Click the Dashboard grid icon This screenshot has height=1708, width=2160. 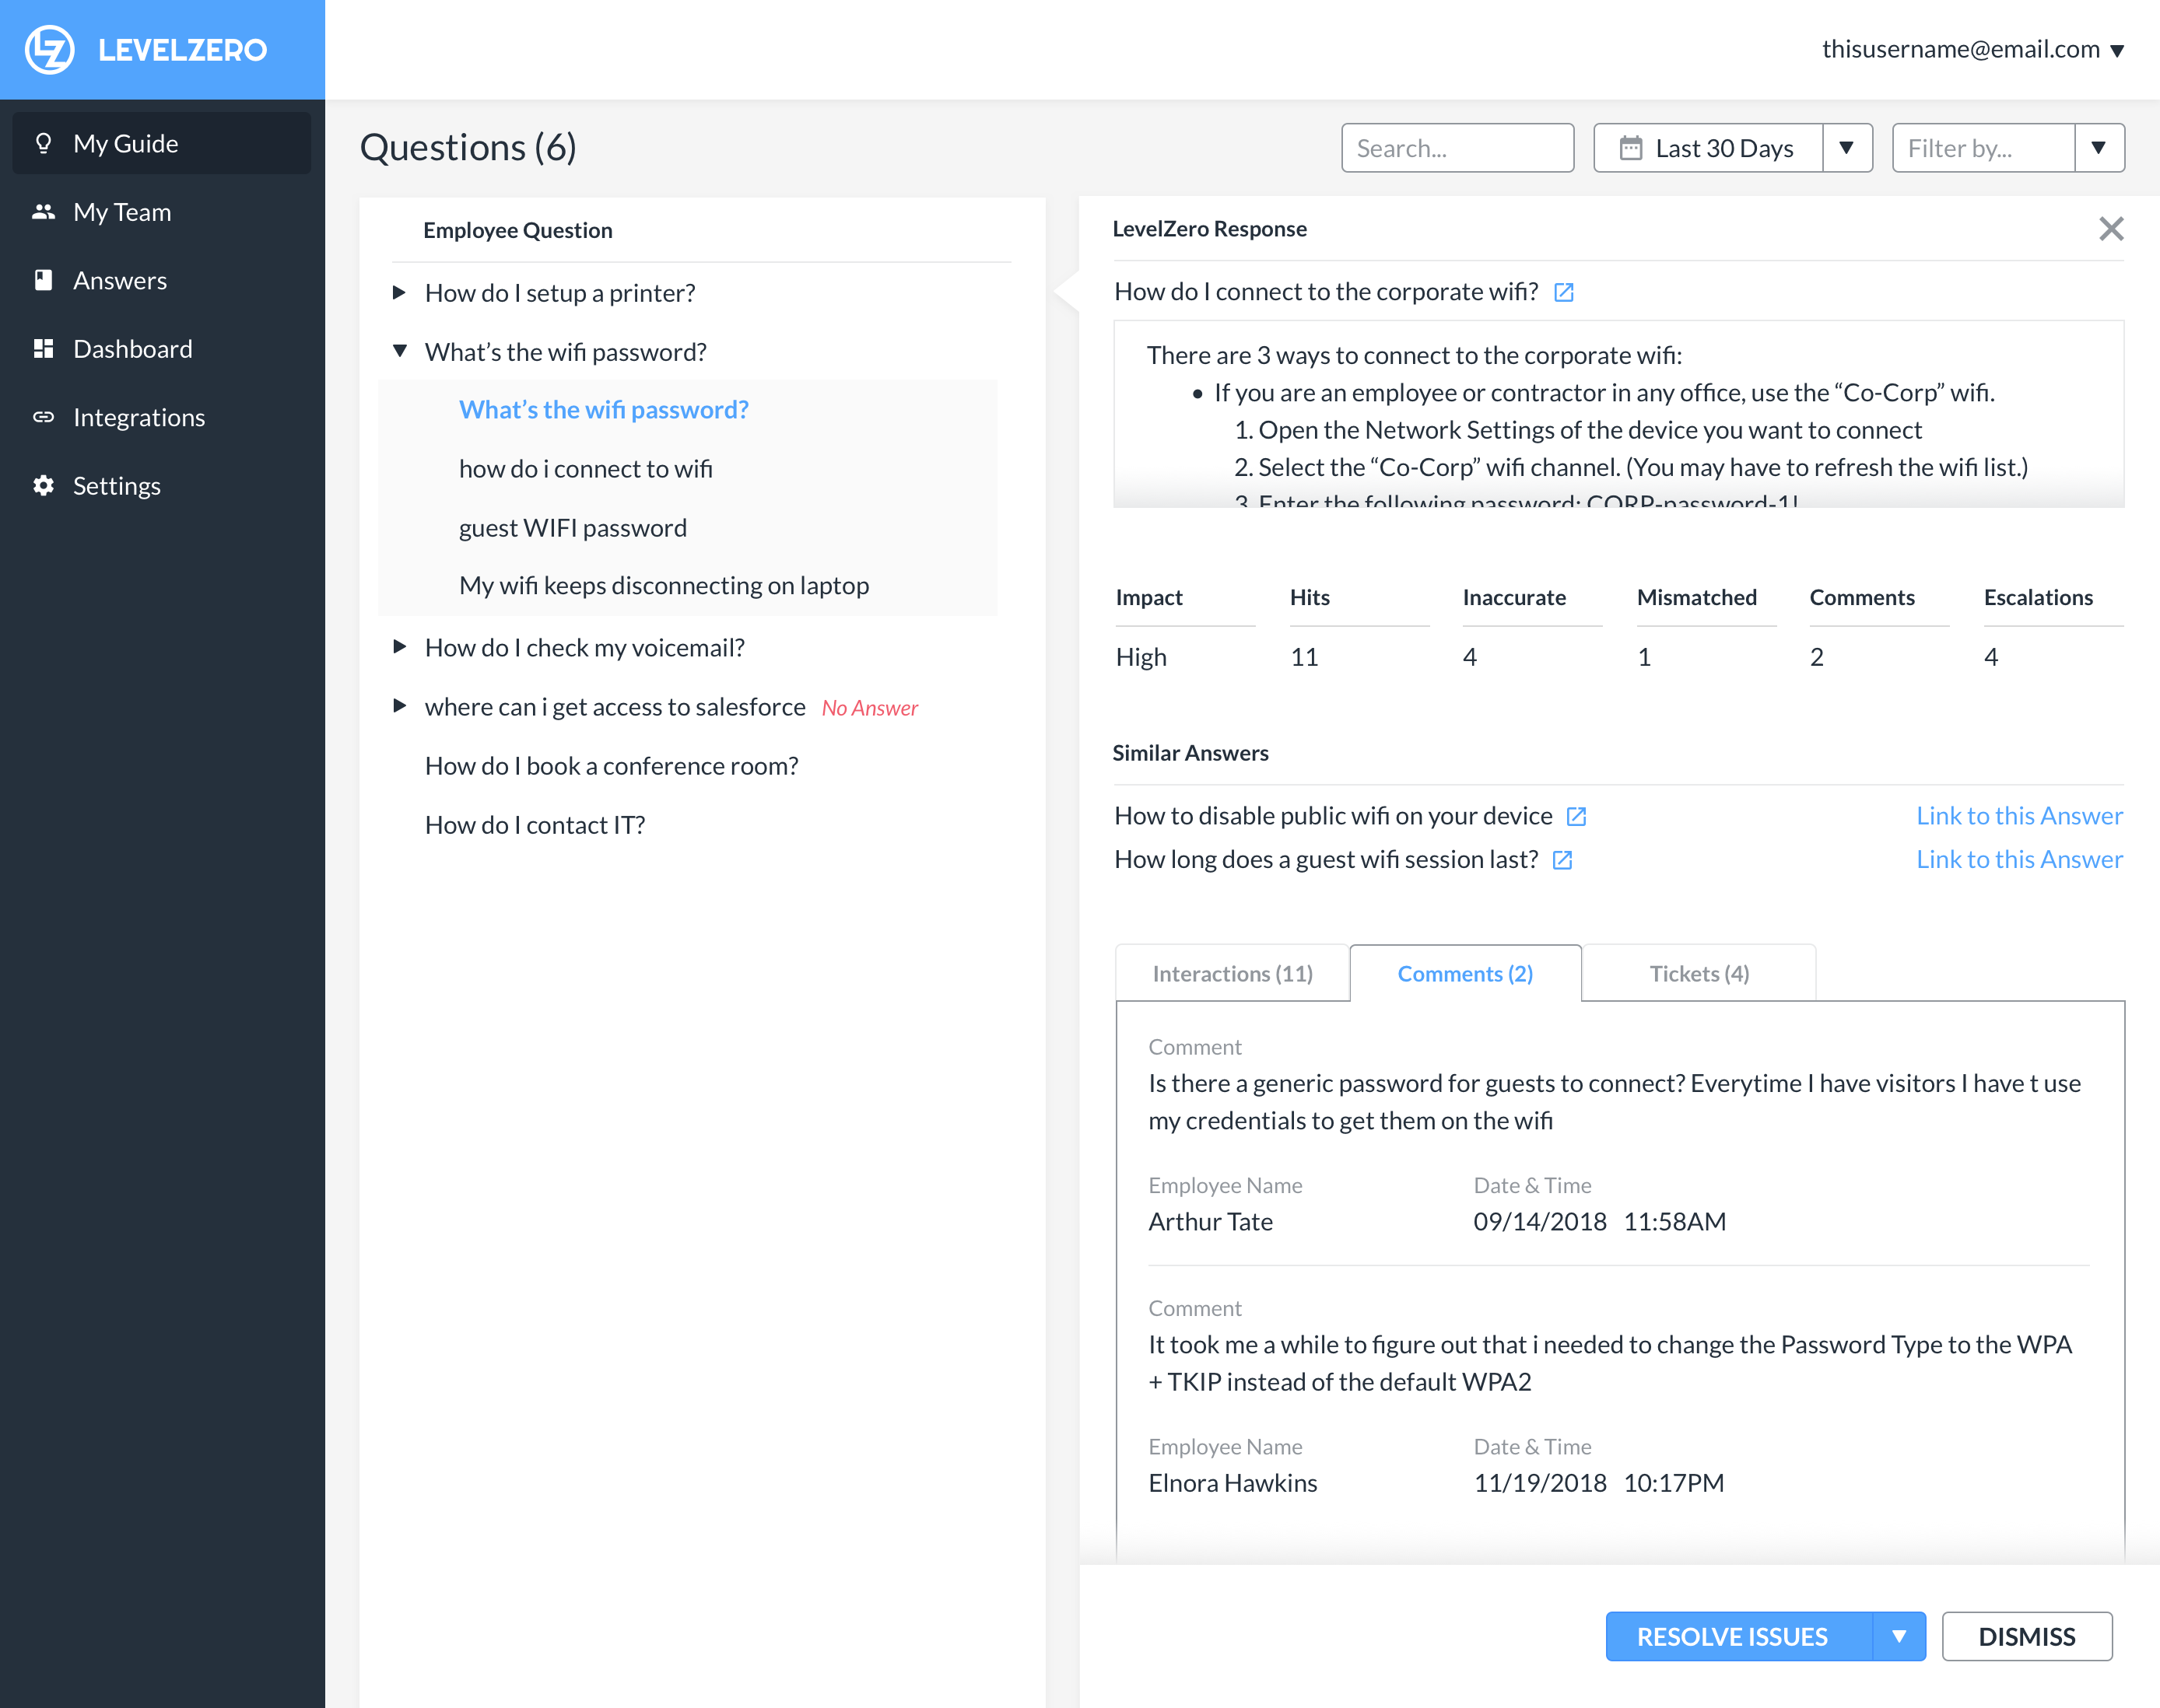[43, 348]
